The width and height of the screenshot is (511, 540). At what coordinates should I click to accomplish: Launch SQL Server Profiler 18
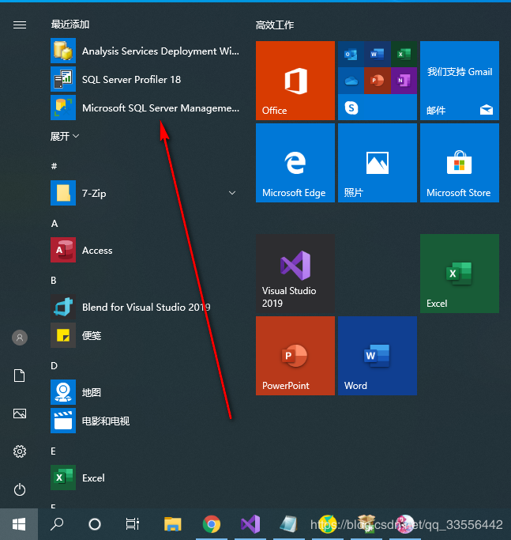tap(145, 79)
